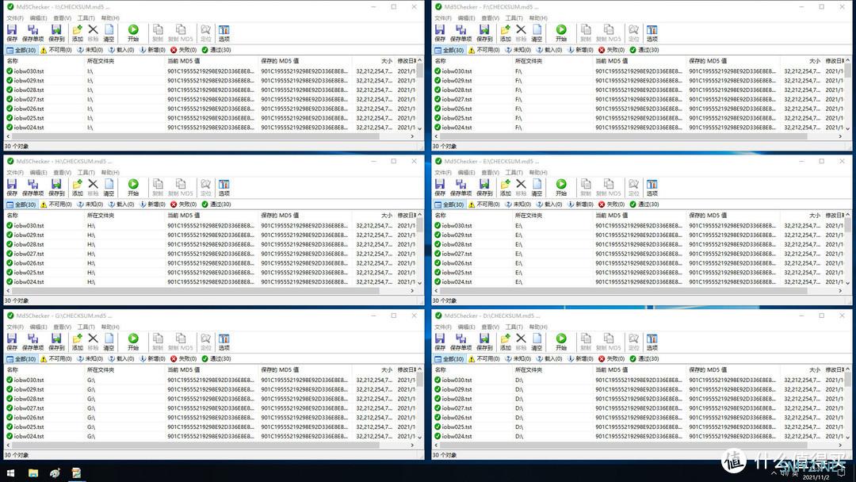
Task: Select 通过(30) filter in the I:\ window
Action: 216,50
